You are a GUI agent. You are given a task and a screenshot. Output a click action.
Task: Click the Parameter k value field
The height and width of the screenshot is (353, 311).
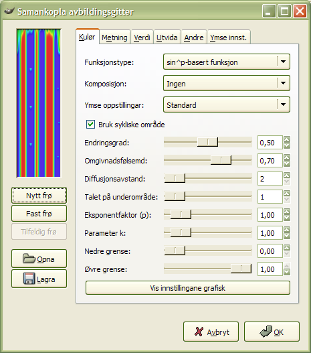point(270,233)
